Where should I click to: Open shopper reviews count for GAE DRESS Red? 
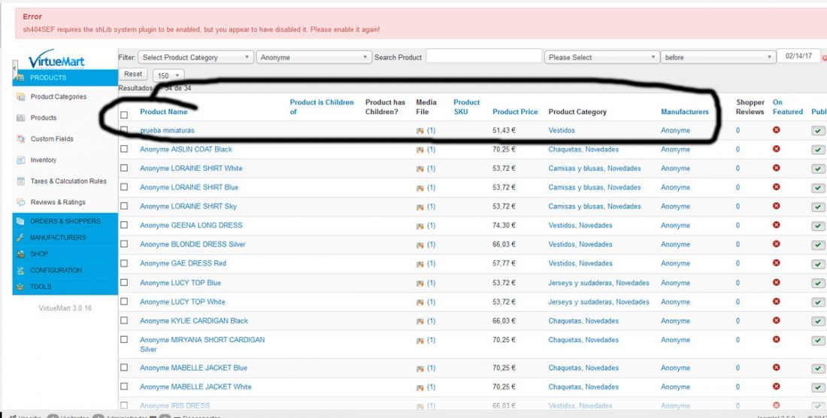point(738,264)
